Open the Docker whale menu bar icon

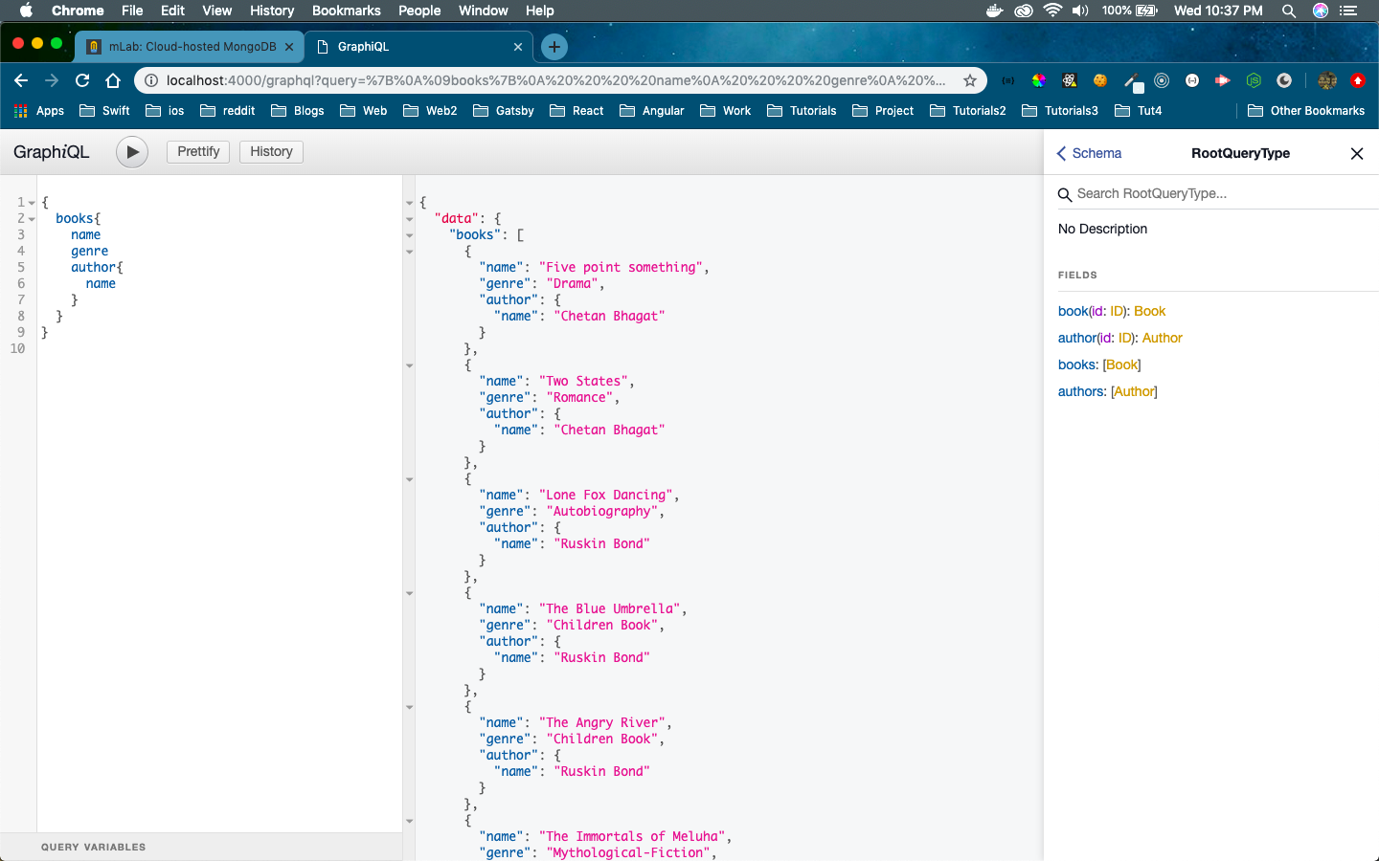[x=995, y=11]
